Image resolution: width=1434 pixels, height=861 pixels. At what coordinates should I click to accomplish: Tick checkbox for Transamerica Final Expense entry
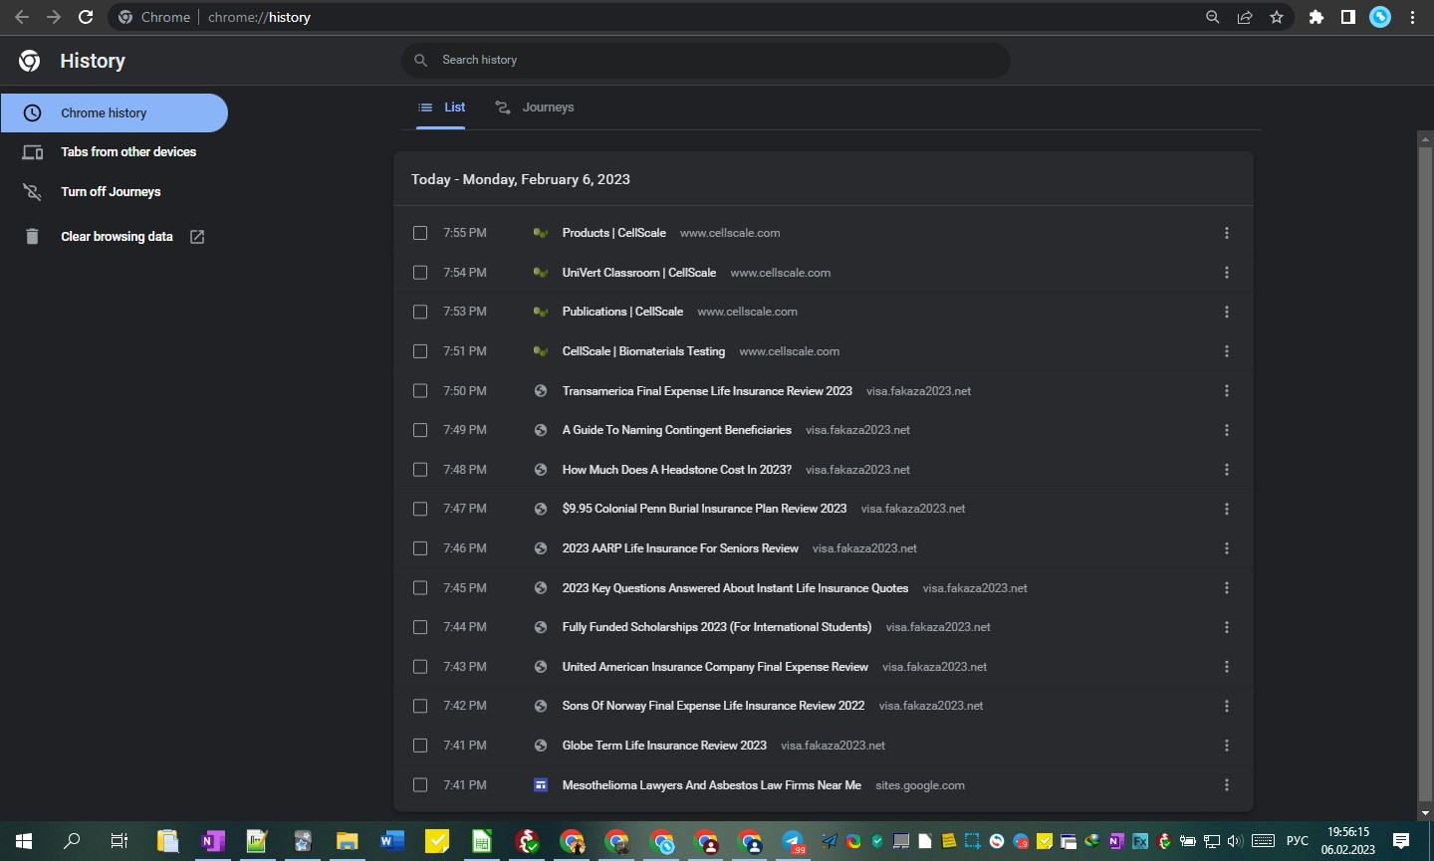pos(420,391)
